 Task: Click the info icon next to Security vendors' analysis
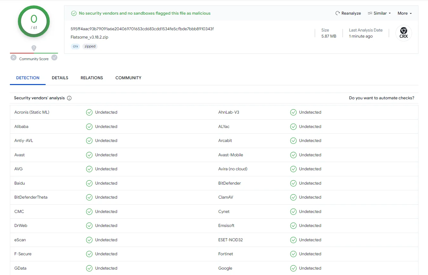(69, 98)
